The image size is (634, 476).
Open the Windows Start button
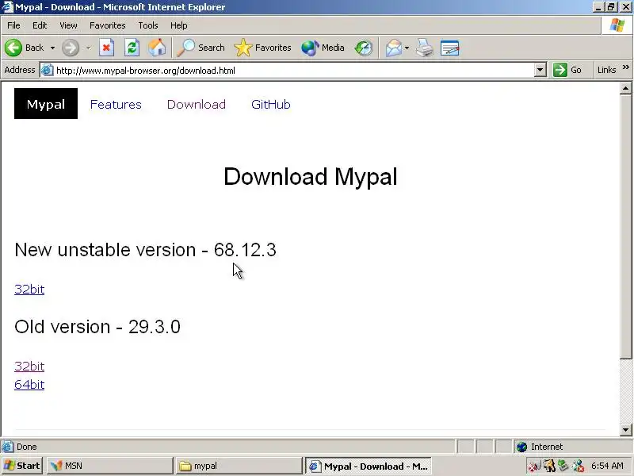coord(21,466)
